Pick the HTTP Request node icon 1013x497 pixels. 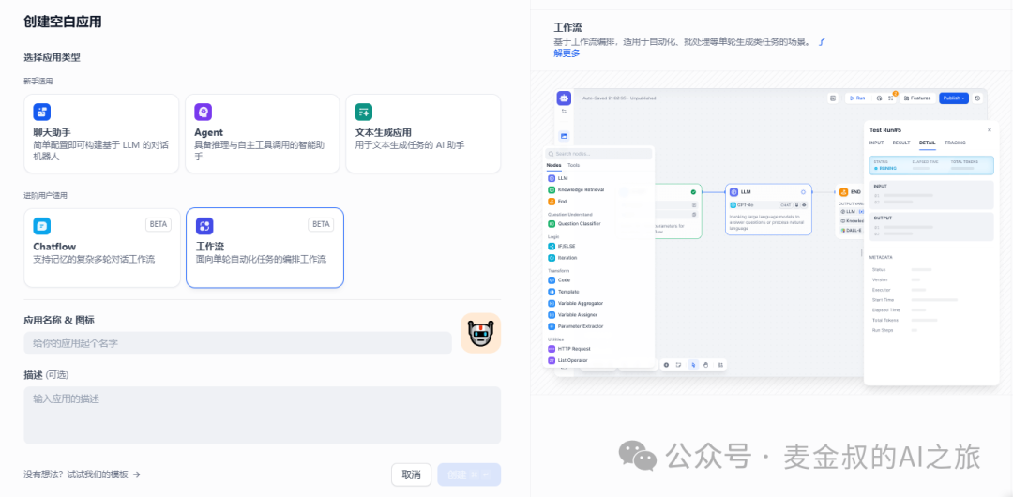[552, 349]
